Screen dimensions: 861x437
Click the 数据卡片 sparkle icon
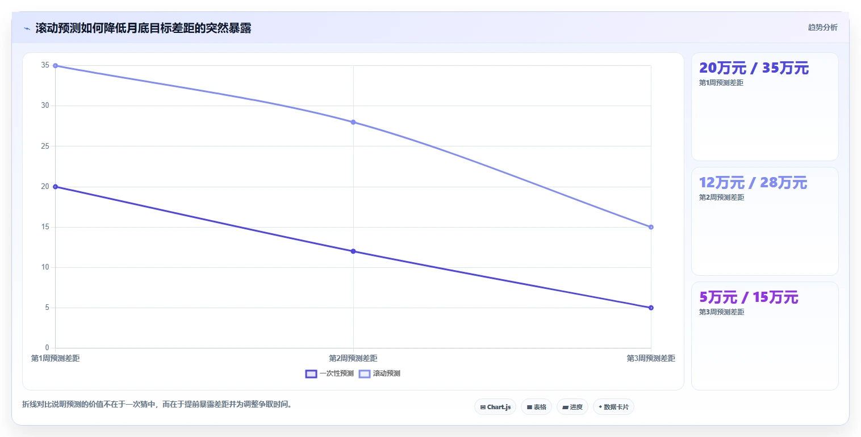pyautogui.click(x=600, y=407)
